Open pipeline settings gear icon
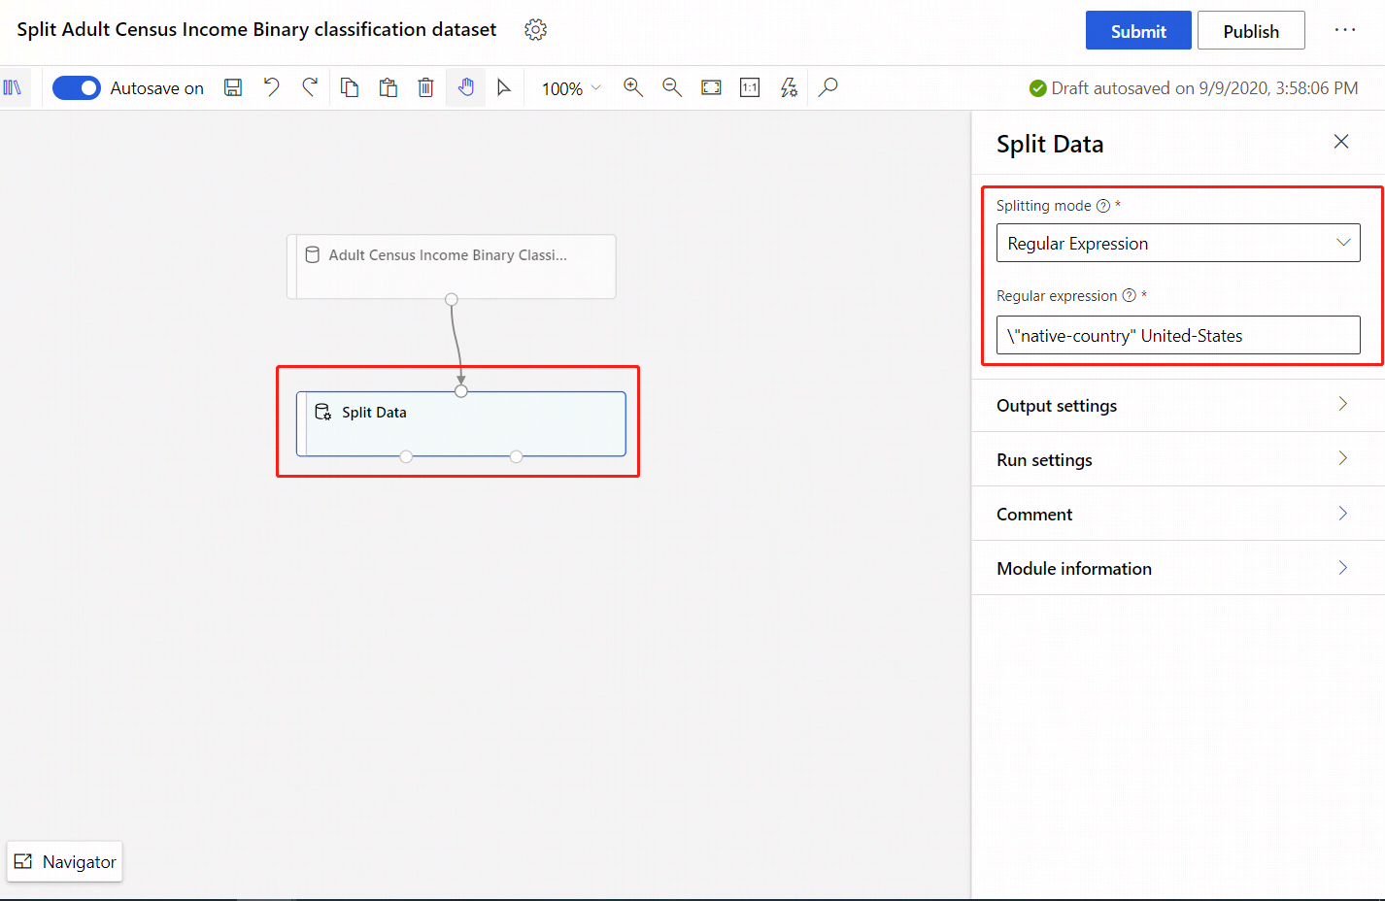Screen dimensions: 1385x901 point(535,30)
